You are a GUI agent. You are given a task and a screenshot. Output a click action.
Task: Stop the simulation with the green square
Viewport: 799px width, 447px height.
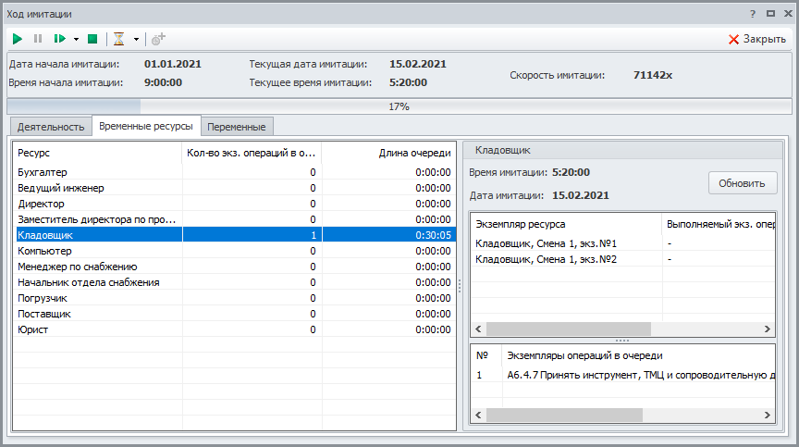pos(92,39)
